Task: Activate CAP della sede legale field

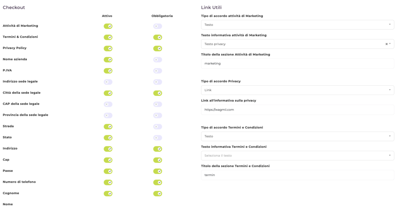Action: tap(108, 104)
